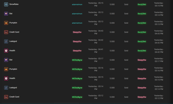Click the 5.000 price in MODesigns' Health row
The width and height of the screenshot is (173, 104).
tap(112, 78)
